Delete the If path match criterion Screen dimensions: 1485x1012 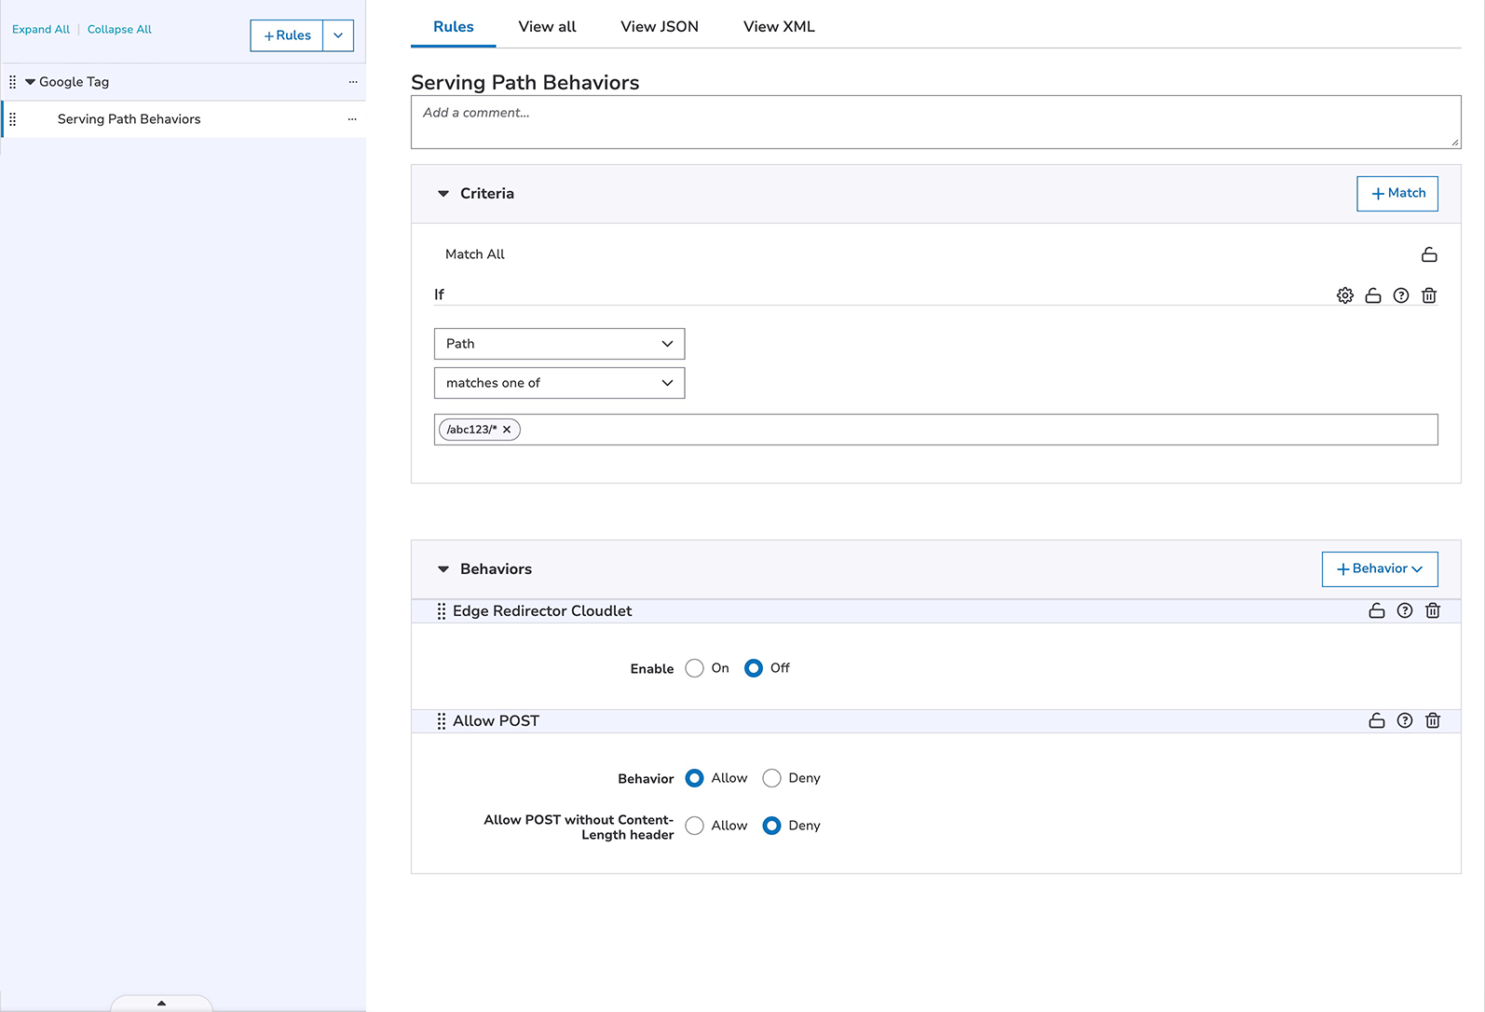pos(1428,295)
